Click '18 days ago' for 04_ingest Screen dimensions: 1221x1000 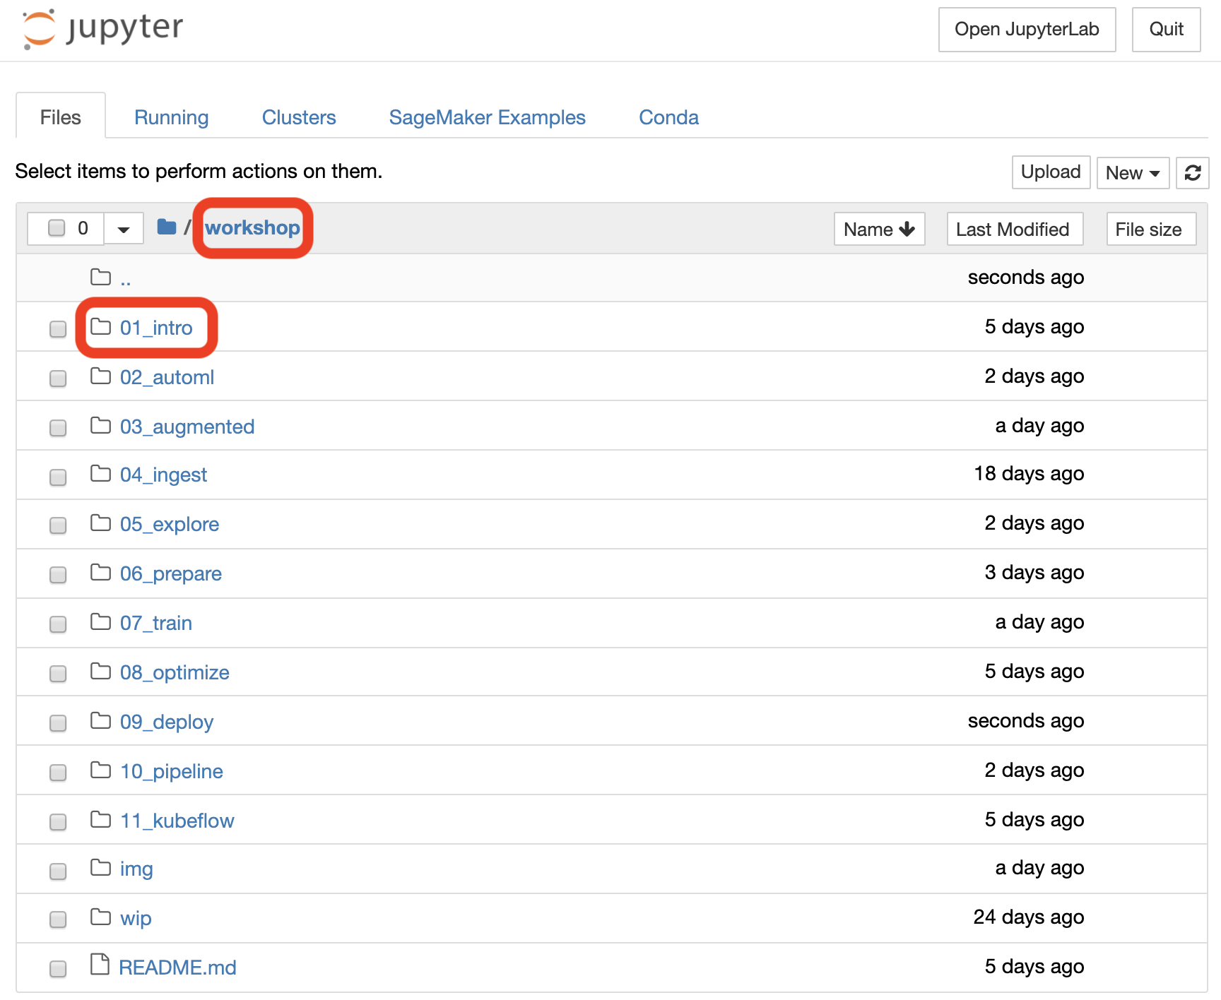[x=1029, y=473]
